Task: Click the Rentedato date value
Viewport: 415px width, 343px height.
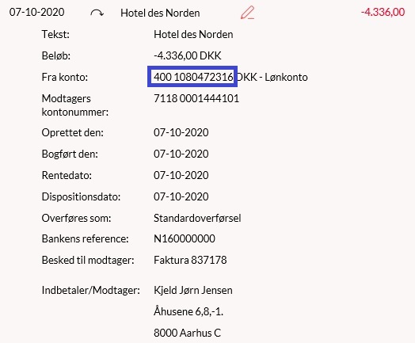Action: click(x=181, y=175)
